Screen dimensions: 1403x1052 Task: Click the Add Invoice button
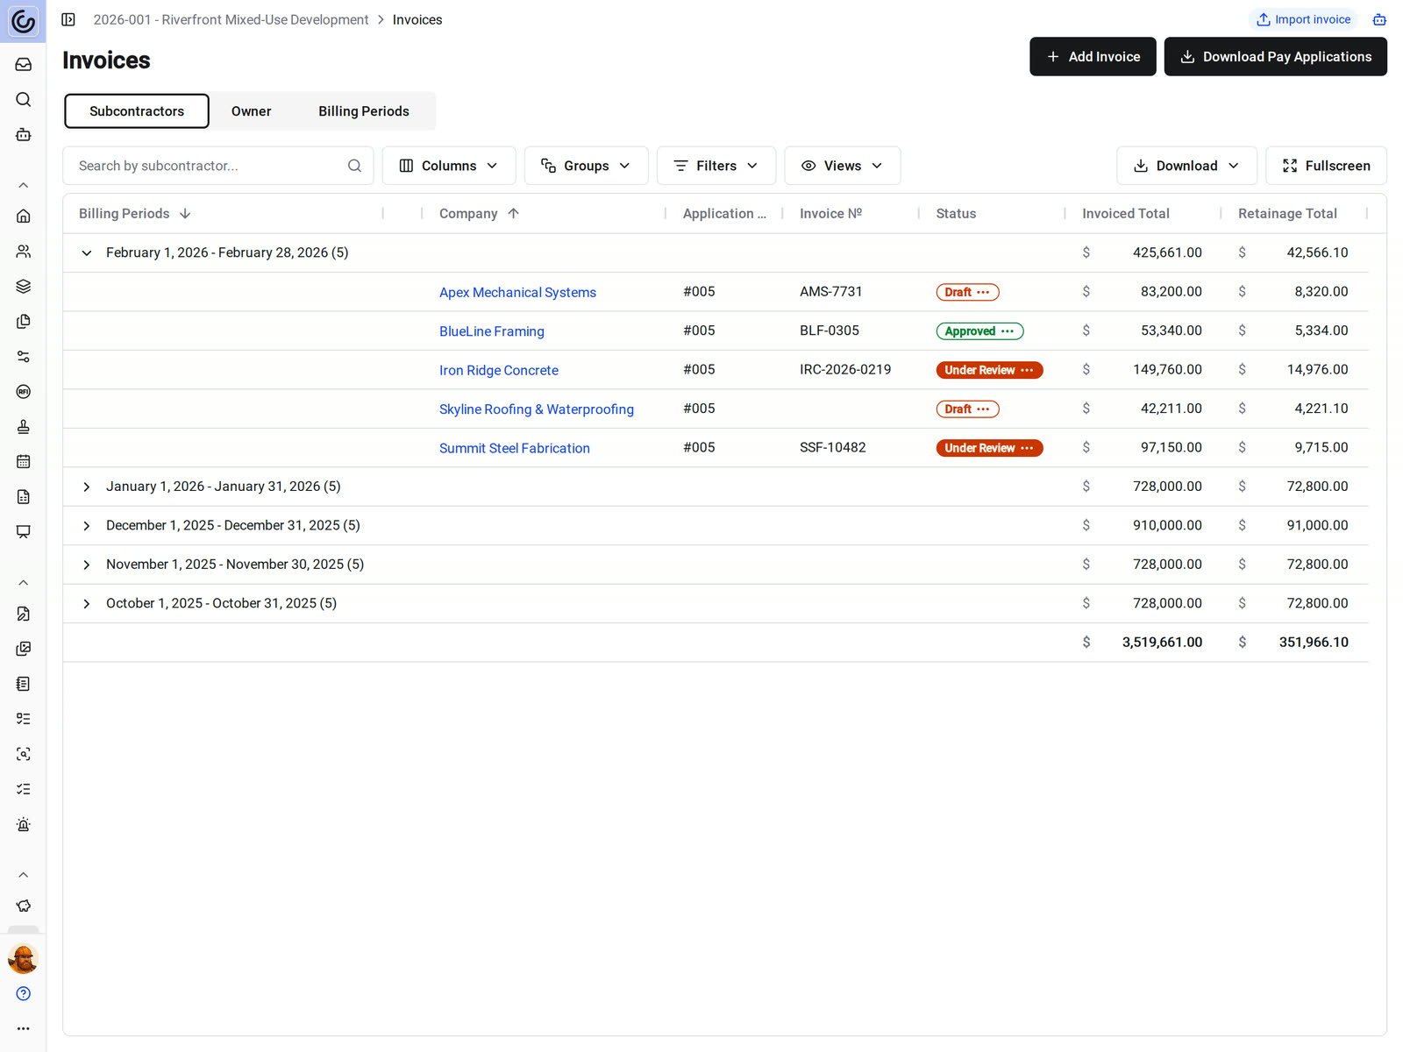pyautogui.click(x=1093, y=57)
